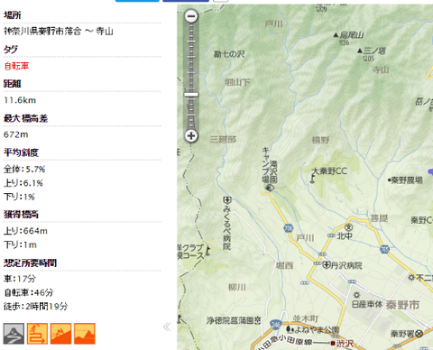The width and height of the screenshot is (433, 350).
Task: Click the 秦野市 city label on the map
Action: 402,305
